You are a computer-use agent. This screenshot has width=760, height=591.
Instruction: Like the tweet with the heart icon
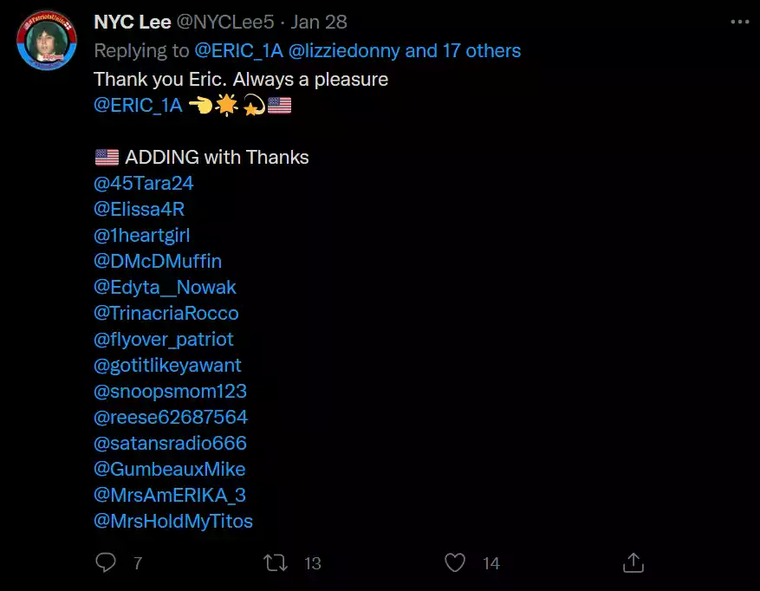455,563
